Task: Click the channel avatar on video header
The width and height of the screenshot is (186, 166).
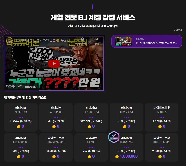Action: (x=9, y=40)
